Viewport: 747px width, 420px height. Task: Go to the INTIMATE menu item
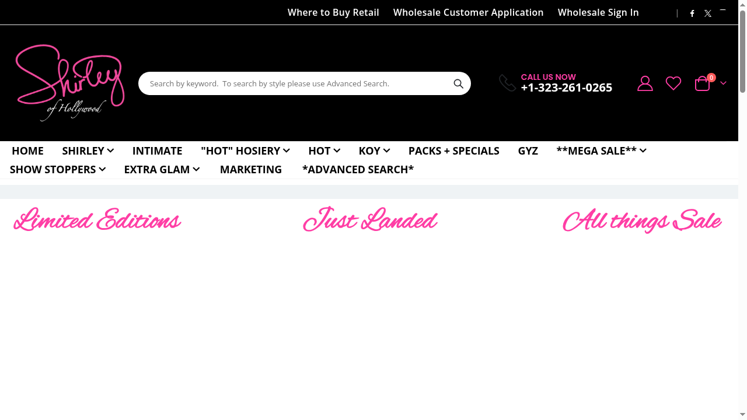coord(157,150)
